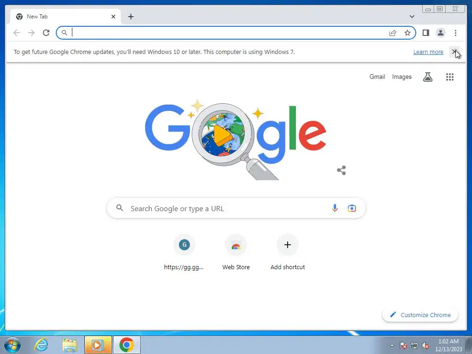Open the https://gg.gg shortcut tile
The height and width of the screenshot is (354, 472).
click(x=184, y=253)
